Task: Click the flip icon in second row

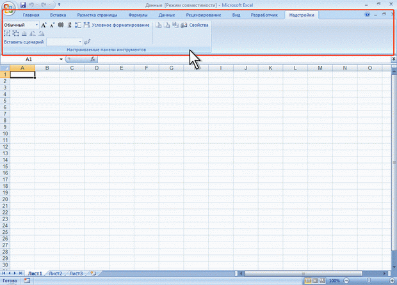Action: point(41,33)
